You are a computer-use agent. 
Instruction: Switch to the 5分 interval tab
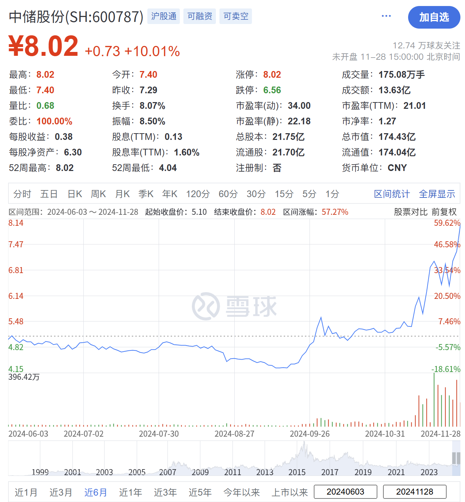point(309,194)
